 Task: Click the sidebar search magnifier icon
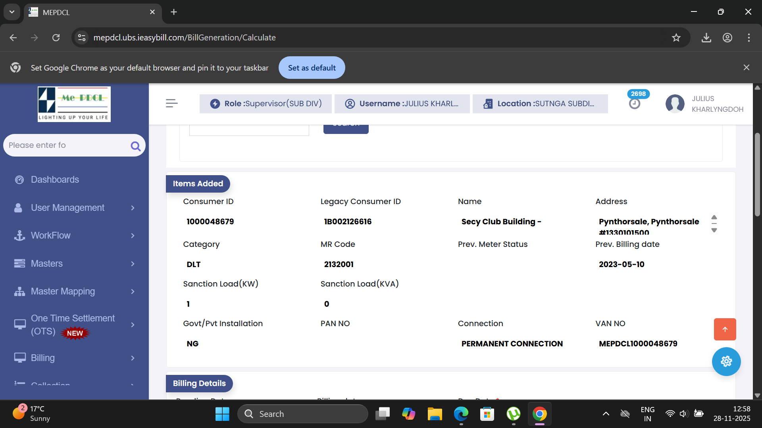(x=135, y=146)
